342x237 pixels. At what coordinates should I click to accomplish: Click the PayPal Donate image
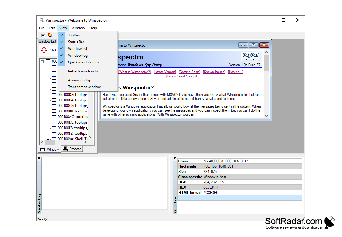250,57
